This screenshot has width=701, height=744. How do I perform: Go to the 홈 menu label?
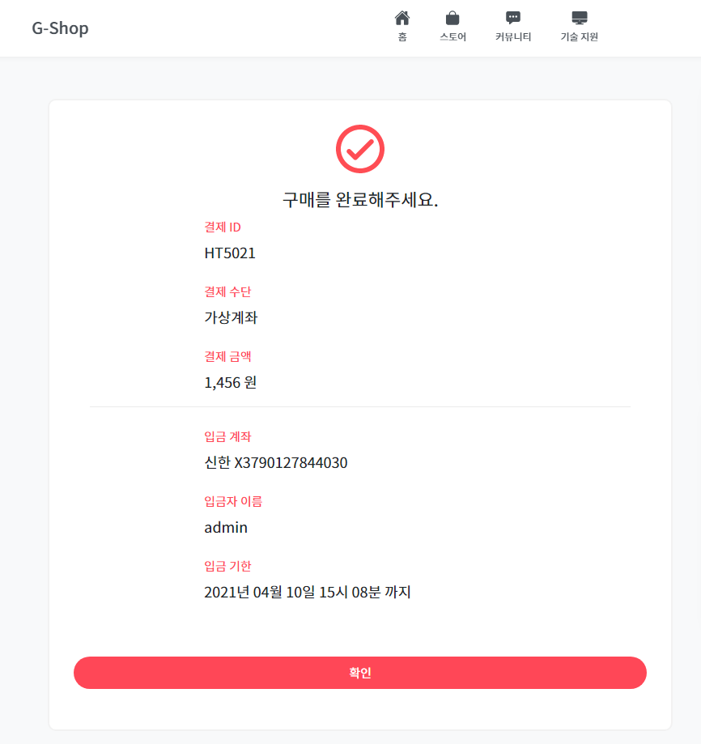pos(402,37)
